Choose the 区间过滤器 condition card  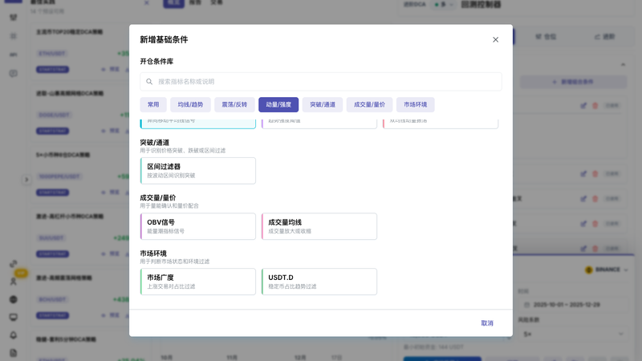click(x=197, y=171)
